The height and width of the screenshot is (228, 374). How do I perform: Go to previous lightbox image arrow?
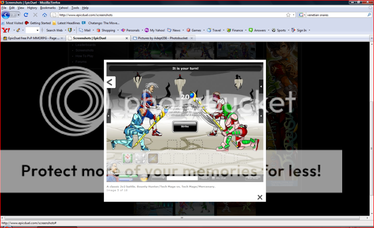coord(110,82)
